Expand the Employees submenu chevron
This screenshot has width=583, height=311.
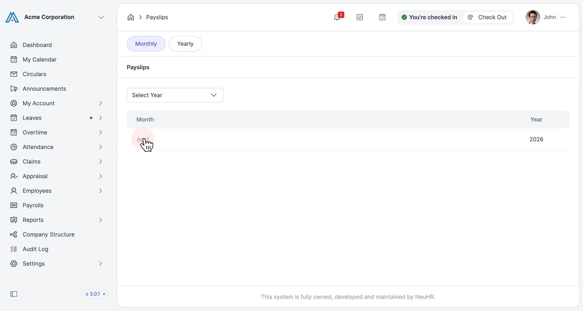pos(100,191)
